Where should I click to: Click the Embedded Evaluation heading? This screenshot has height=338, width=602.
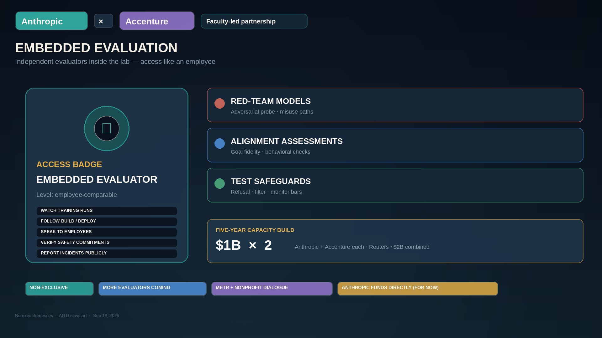click(x=96, y=48)
